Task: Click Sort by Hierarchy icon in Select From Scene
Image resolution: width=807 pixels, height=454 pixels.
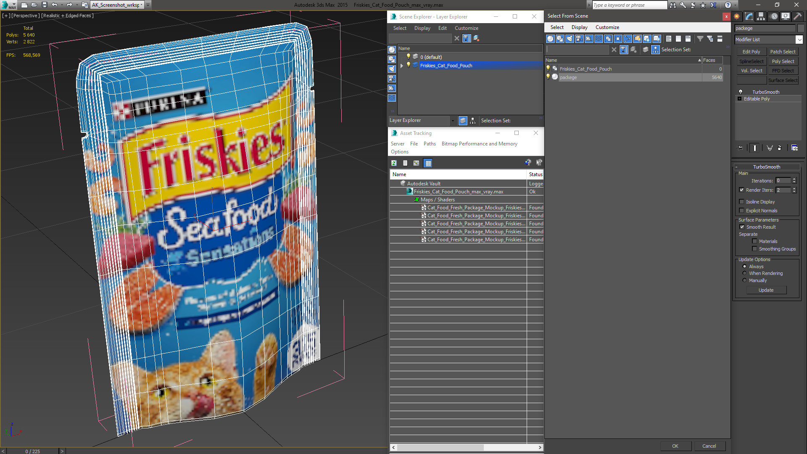Action: coord(656,50)
